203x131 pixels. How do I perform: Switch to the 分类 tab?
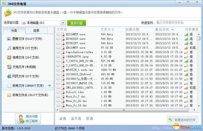click(x=14, y=31)
